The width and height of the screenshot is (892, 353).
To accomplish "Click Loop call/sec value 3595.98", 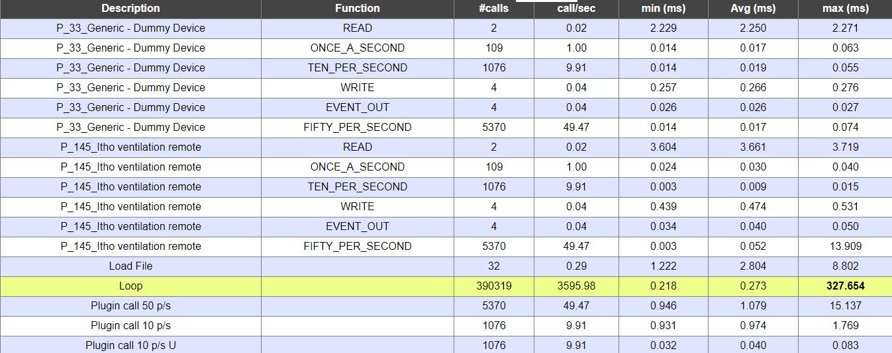I will [x=576, y=286].
